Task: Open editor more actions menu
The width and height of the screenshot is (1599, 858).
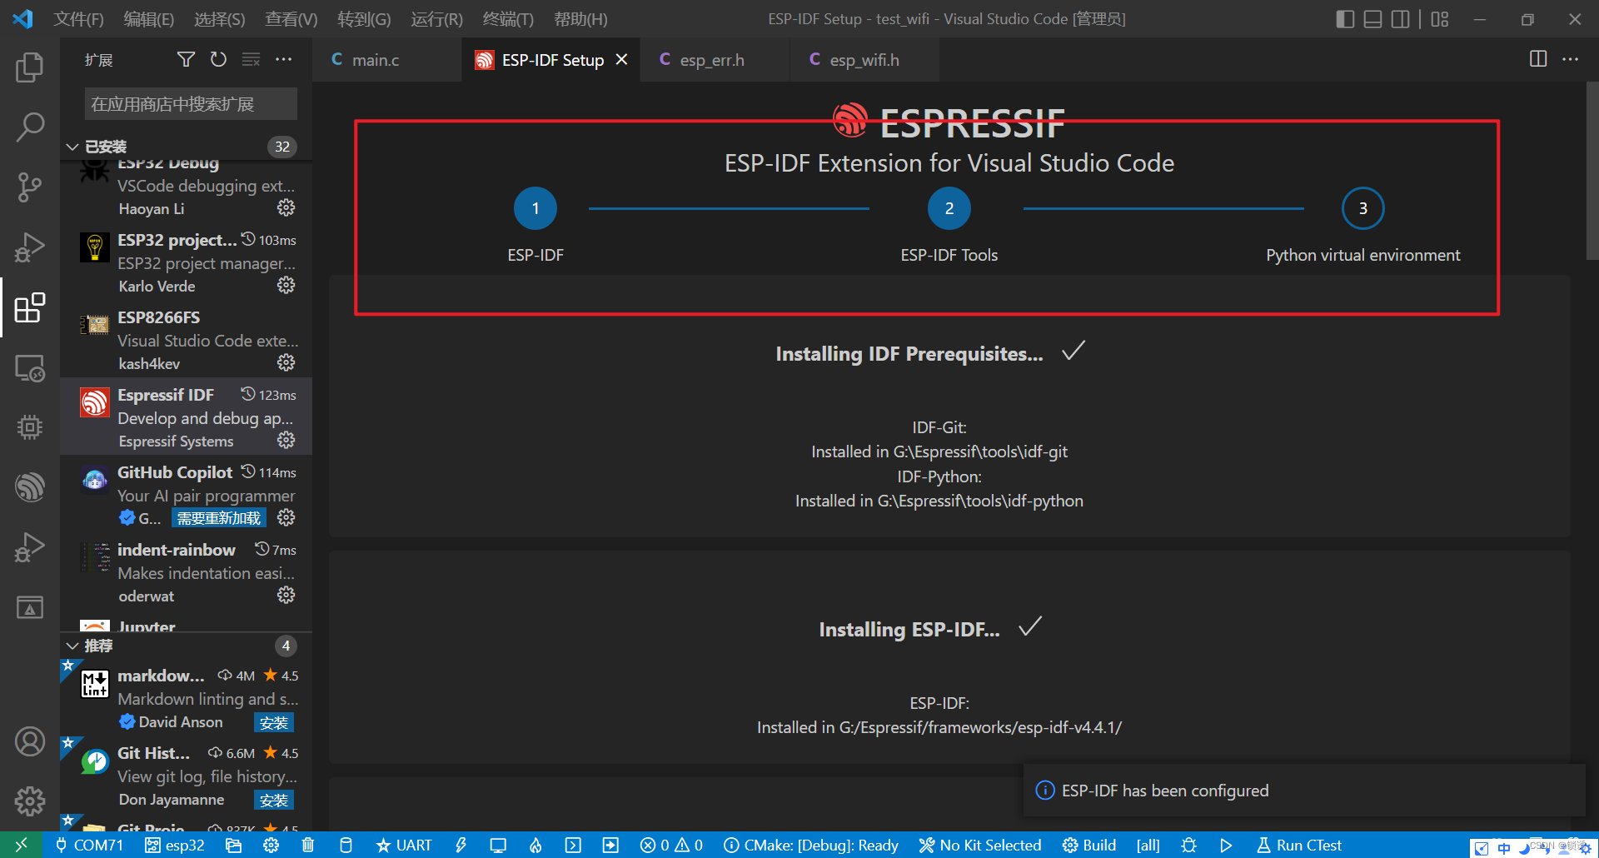Action: pyautogui.click(x=1570, y=59)
